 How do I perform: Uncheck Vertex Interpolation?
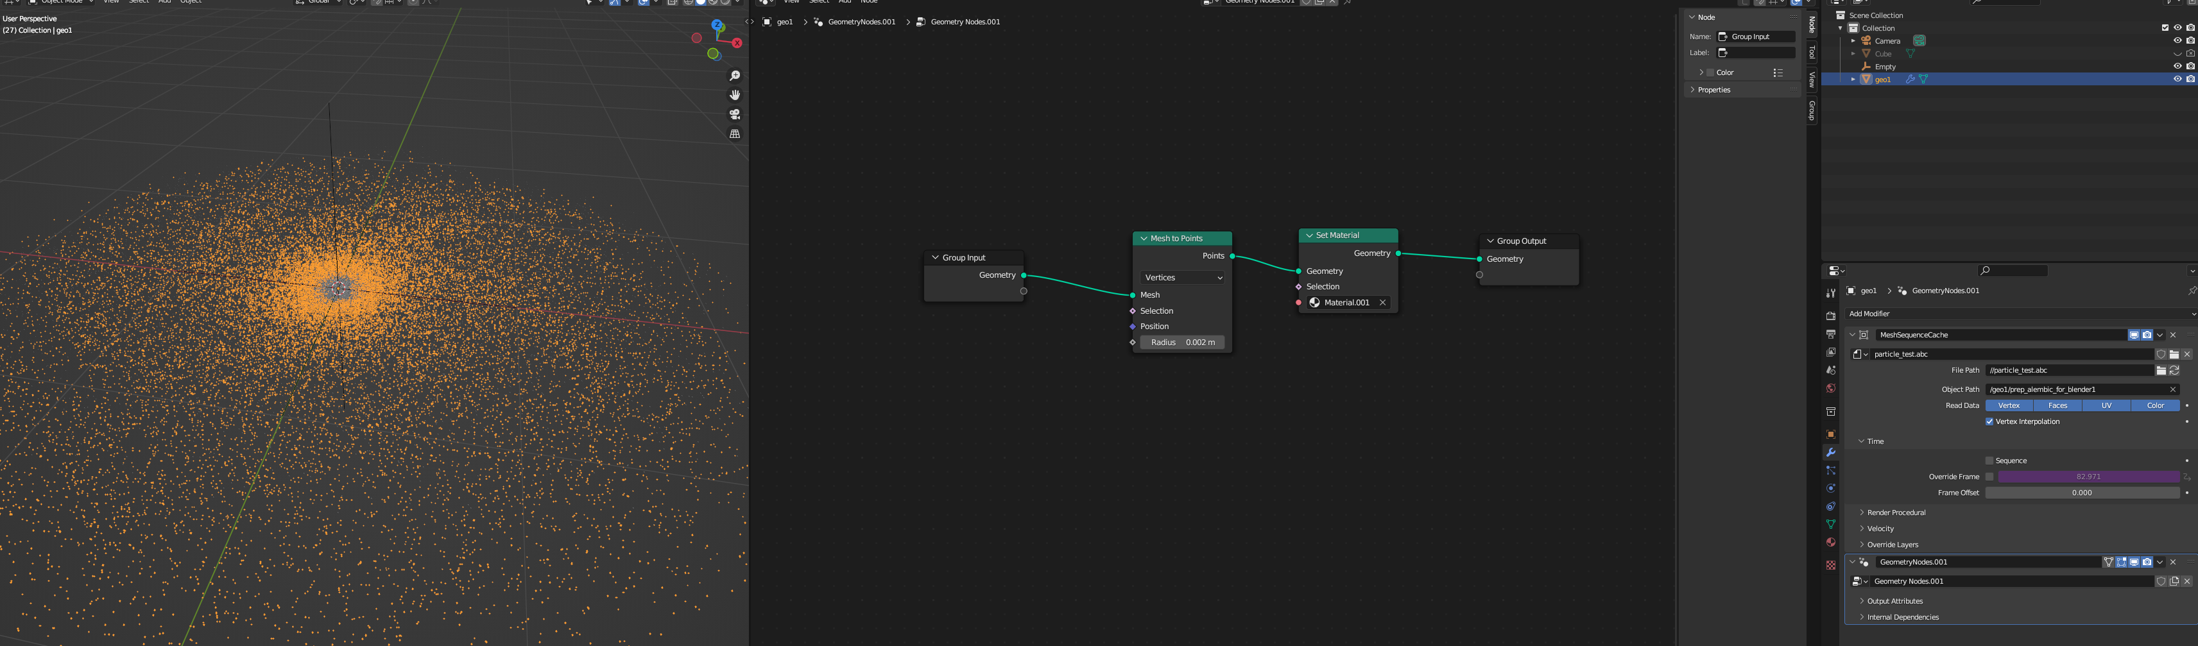tap(1989, 421)
